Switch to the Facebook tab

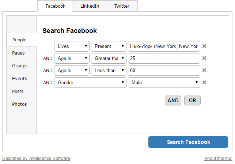click(x=55, y=6)
